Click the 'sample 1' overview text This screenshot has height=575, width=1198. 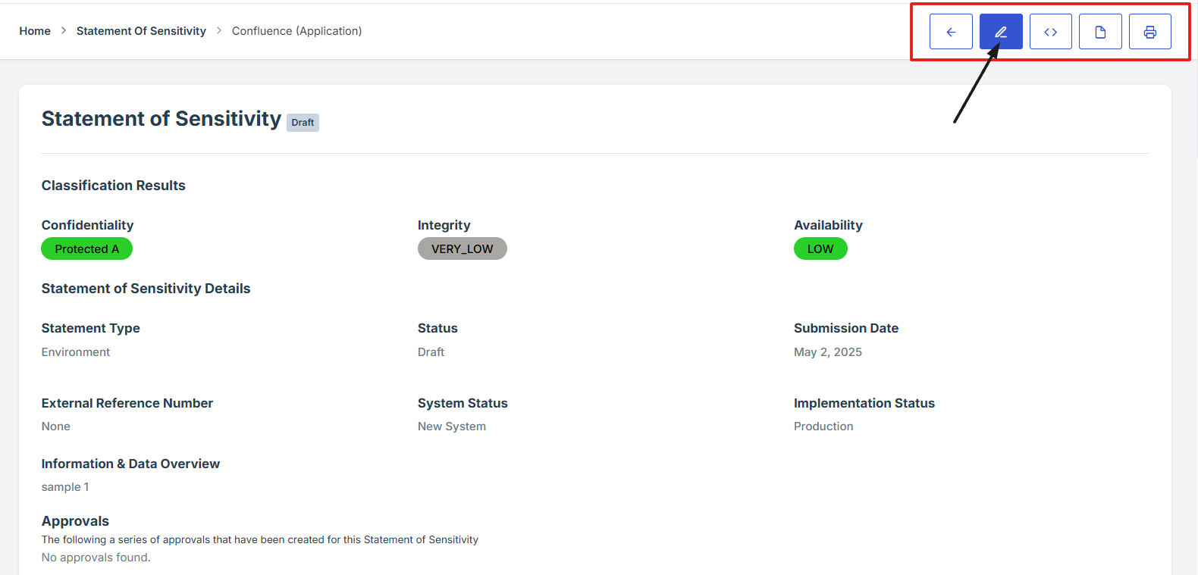point(65,487)
